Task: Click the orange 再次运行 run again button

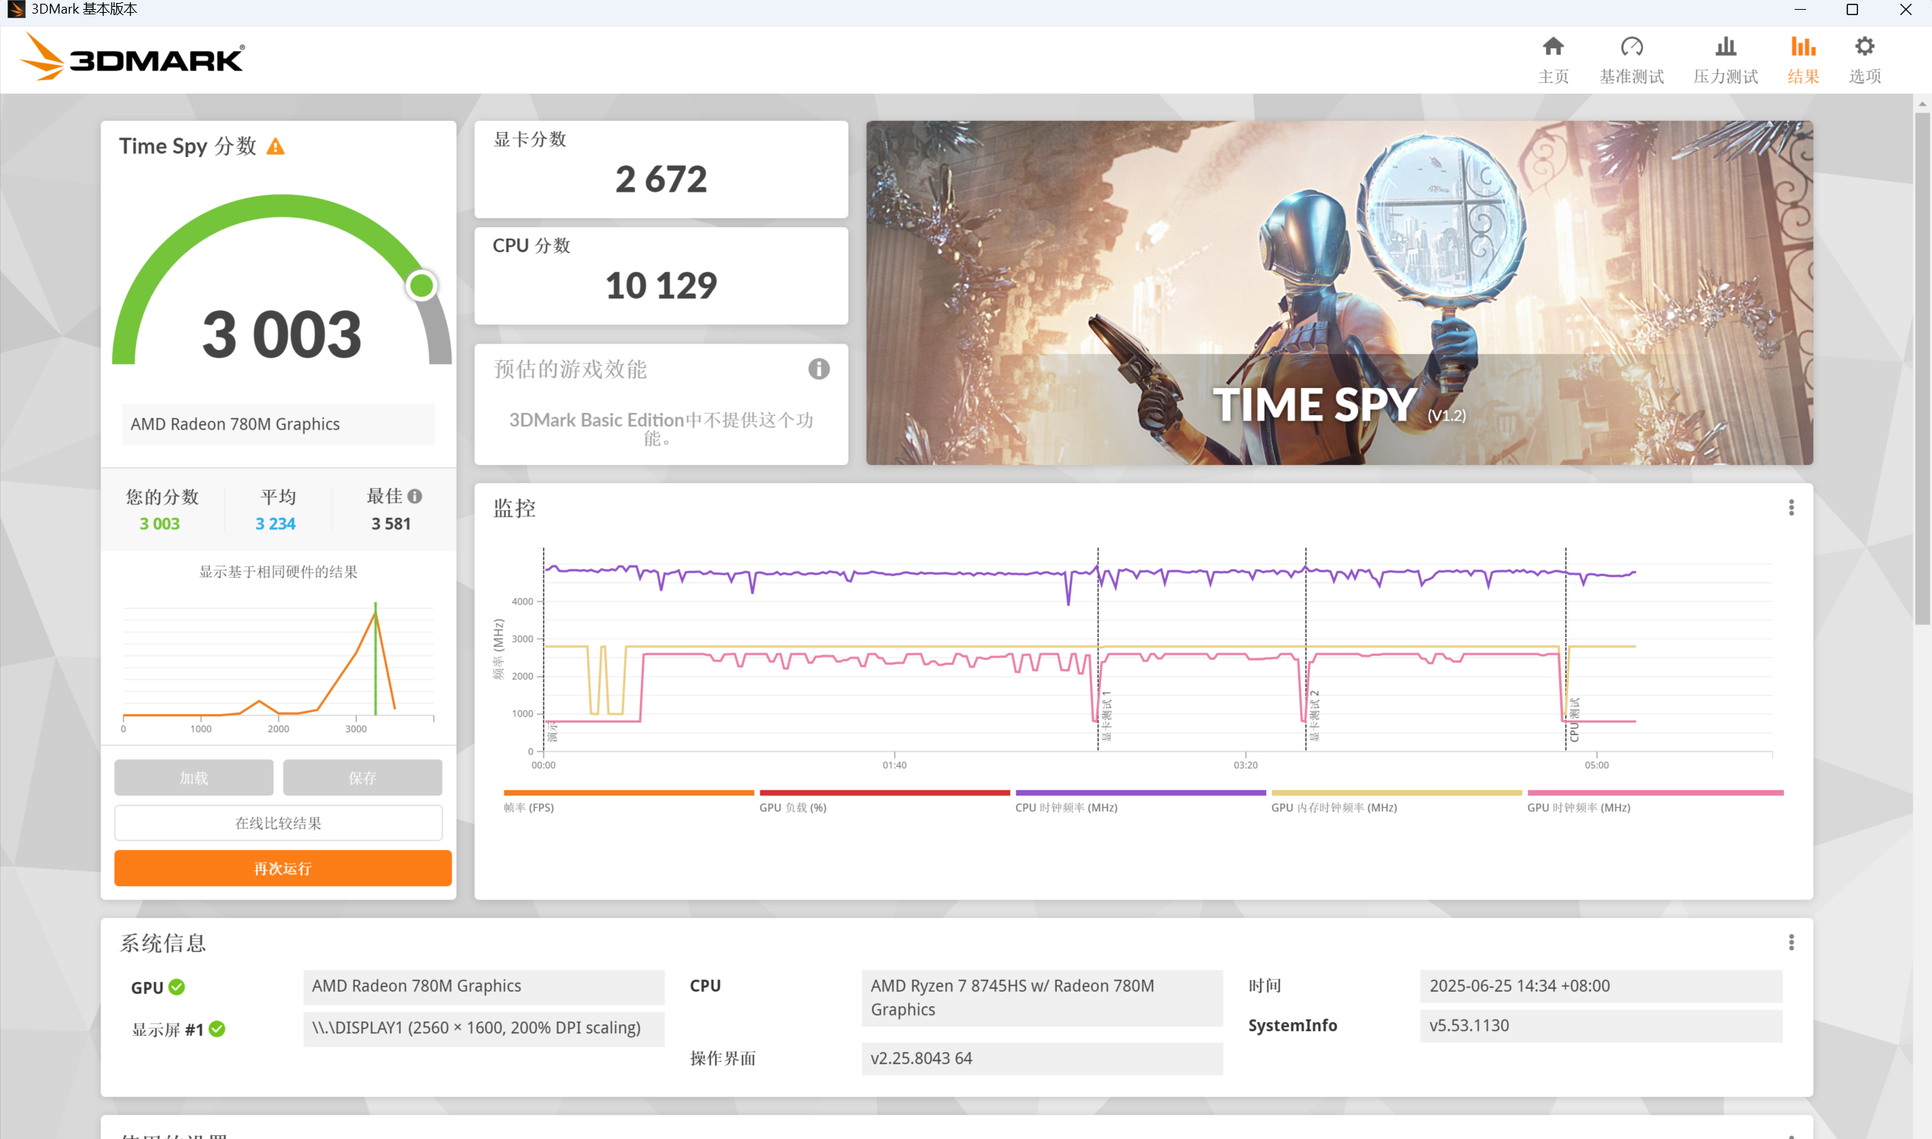Action: [x=282, y=868]
